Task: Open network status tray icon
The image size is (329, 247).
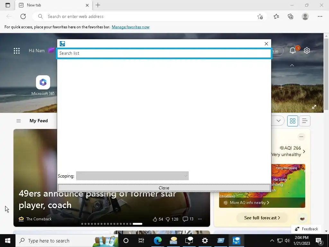Action: pos(280,241)
